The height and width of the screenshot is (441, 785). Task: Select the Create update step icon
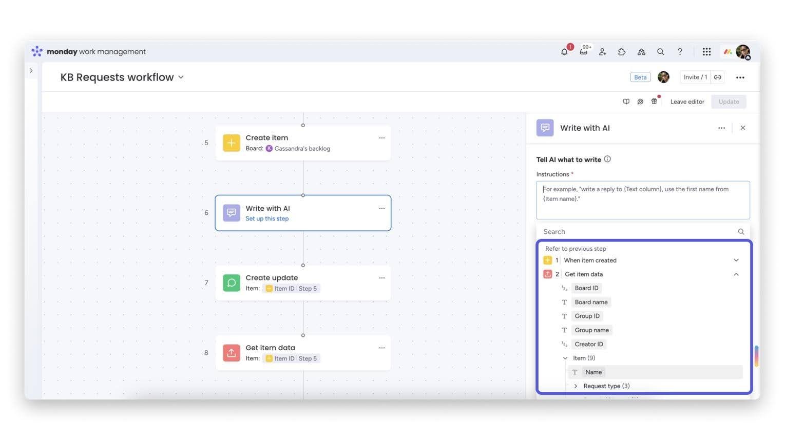click(232, 283)
